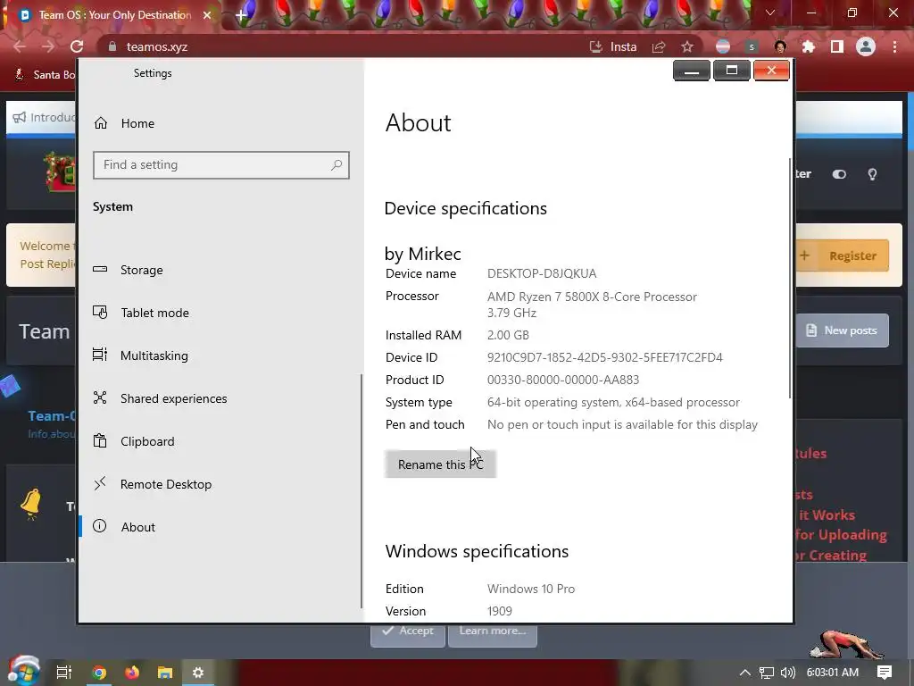Screen dimensions: 914x686
Task: Open a new Chrome tab
Action: tap(241, 15)
